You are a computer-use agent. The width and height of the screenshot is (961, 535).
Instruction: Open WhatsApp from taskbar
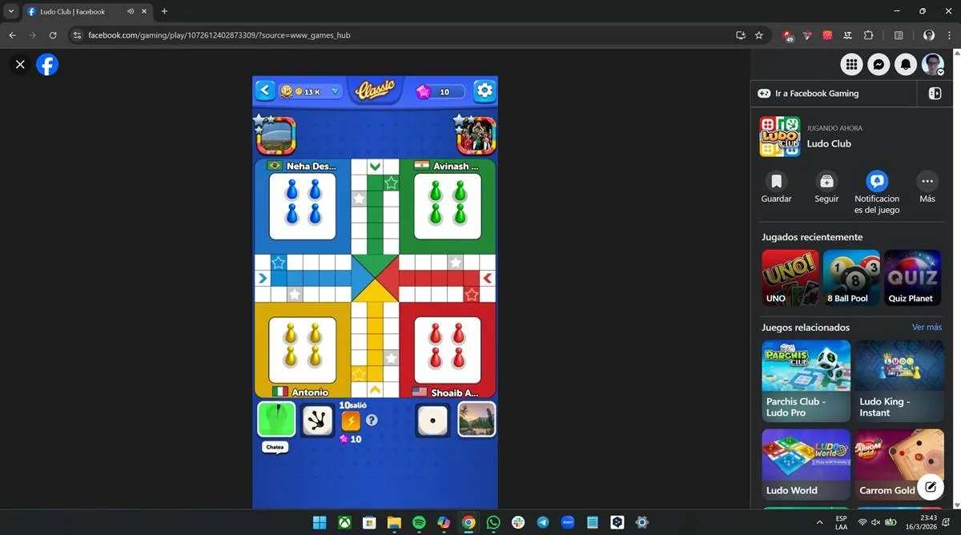(493, 522)
